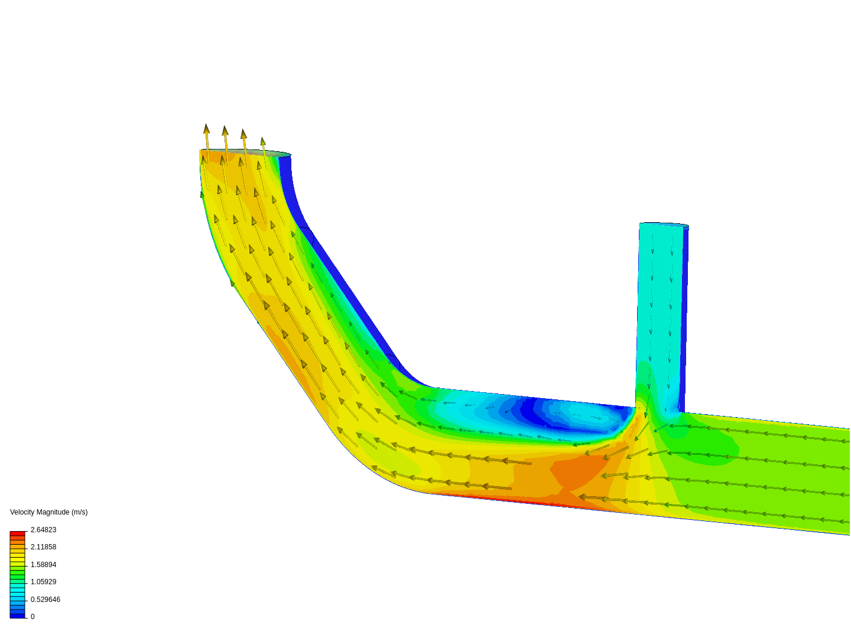
Task: Click the 2.11858 legend value
Action: tap(43, 547)
